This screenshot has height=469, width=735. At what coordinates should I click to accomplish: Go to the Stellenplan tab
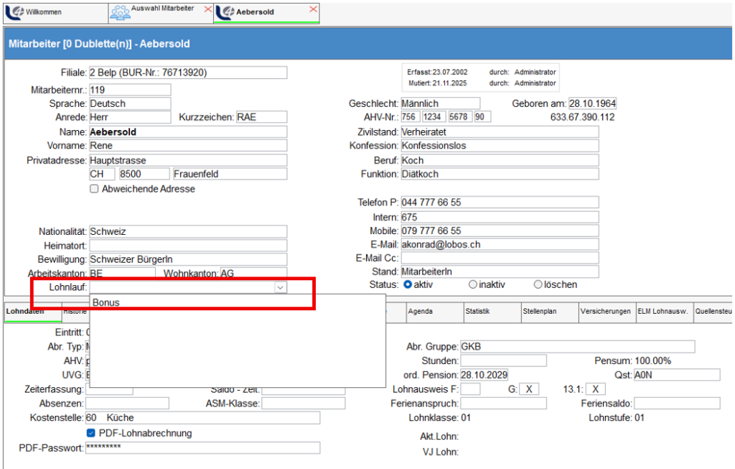[539, 311]
